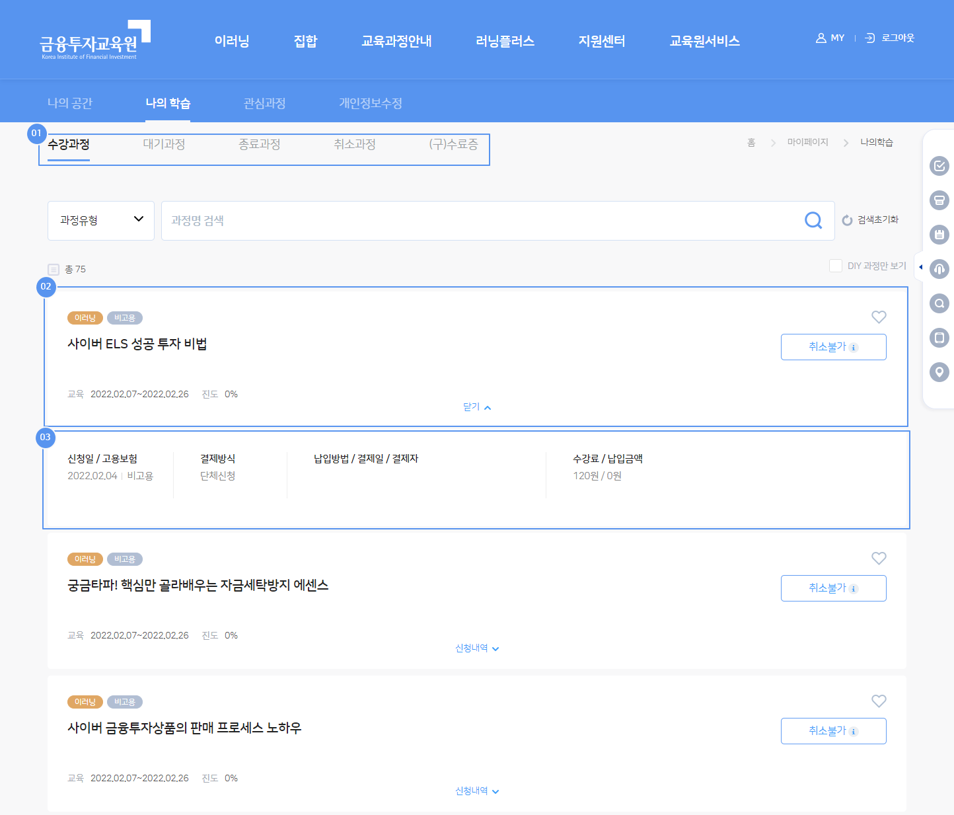Switch to the 종료과정 tab

pos(259,144)
